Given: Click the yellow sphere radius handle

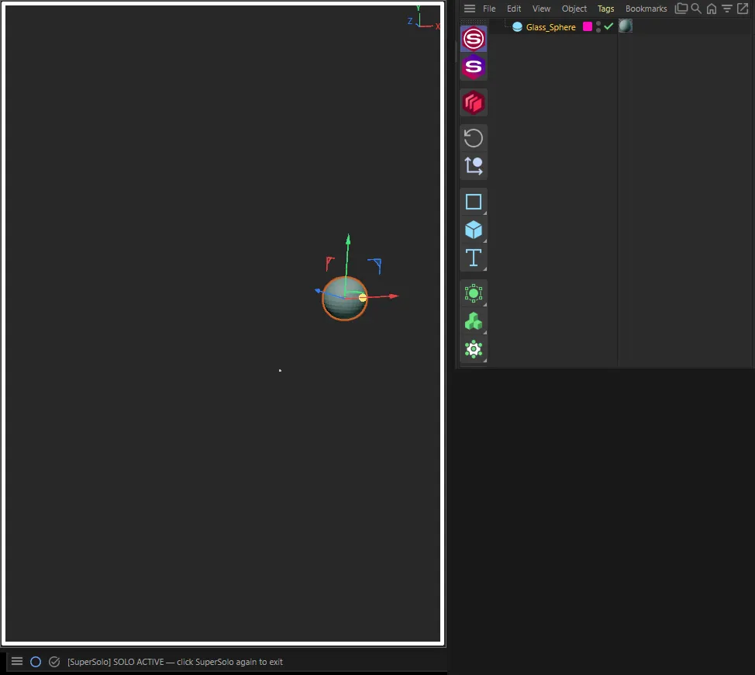Looking at the screenshot, I should 363,298.
